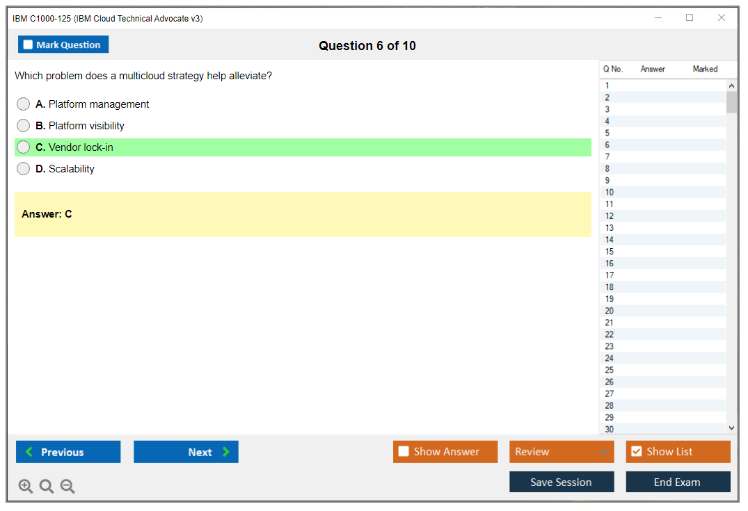
Task: Uncheck the Show List checkbox
Action: [x=637, y=452]
